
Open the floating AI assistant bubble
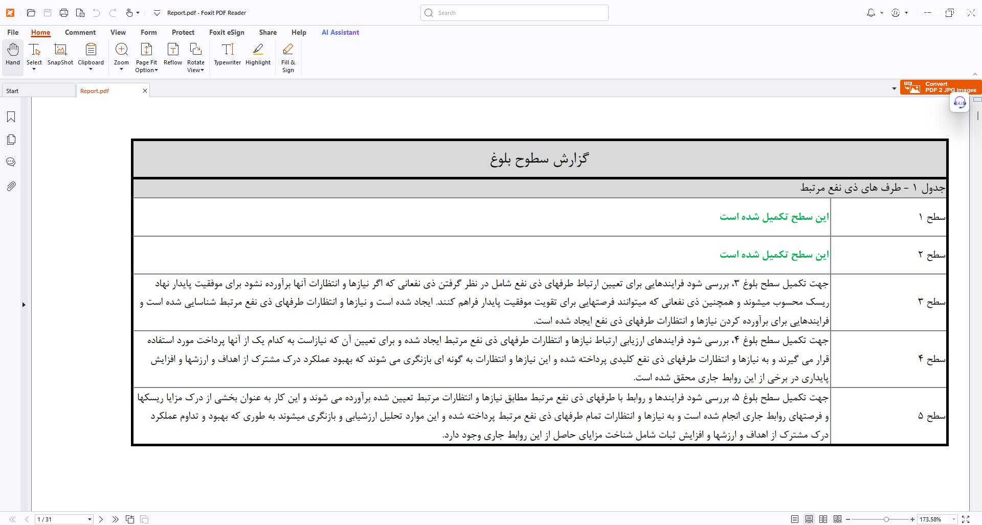tap(959, 103)
